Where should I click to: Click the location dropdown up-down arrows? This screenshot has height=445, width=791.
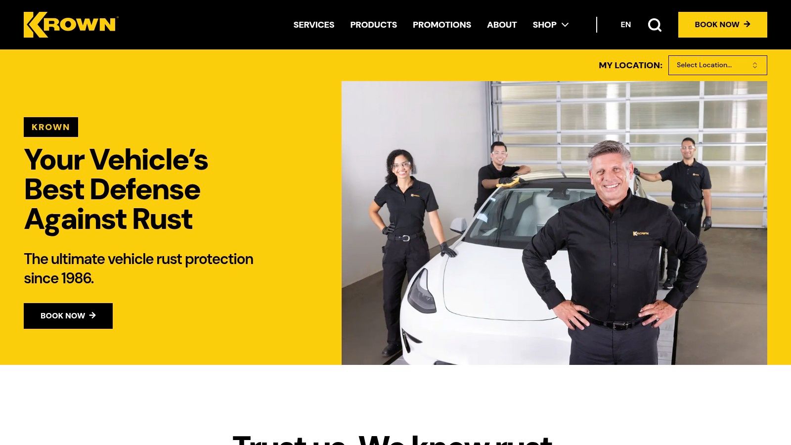tap(754, 65)
